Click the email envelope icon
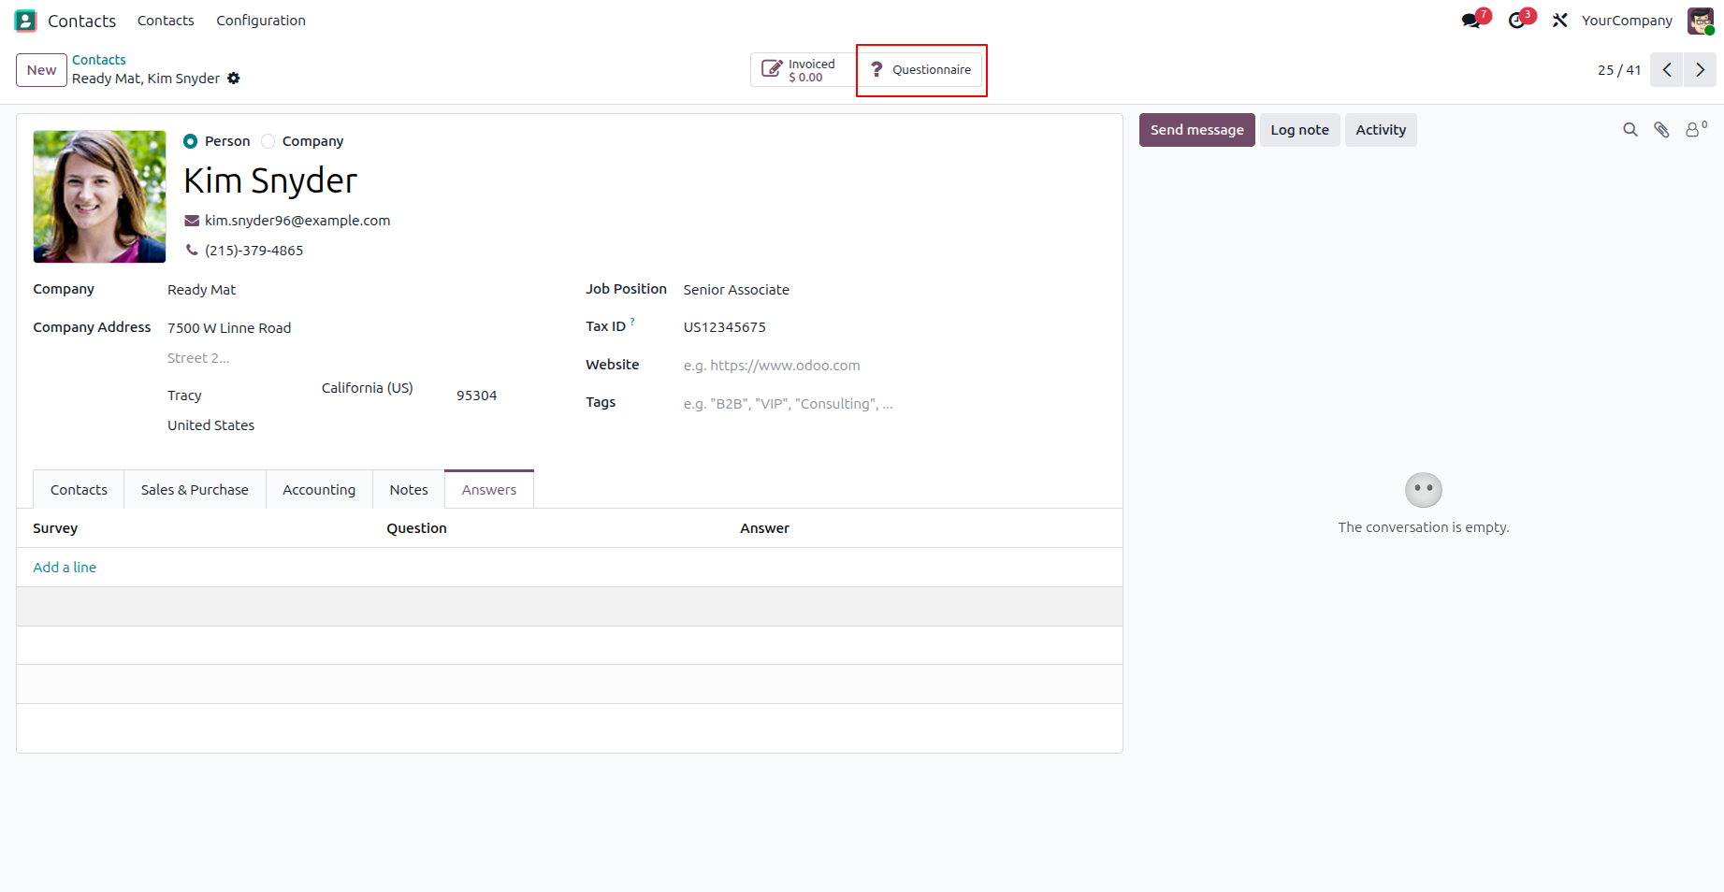The image size is (1724, 892). pyautogui.click(x=192, y=221)
